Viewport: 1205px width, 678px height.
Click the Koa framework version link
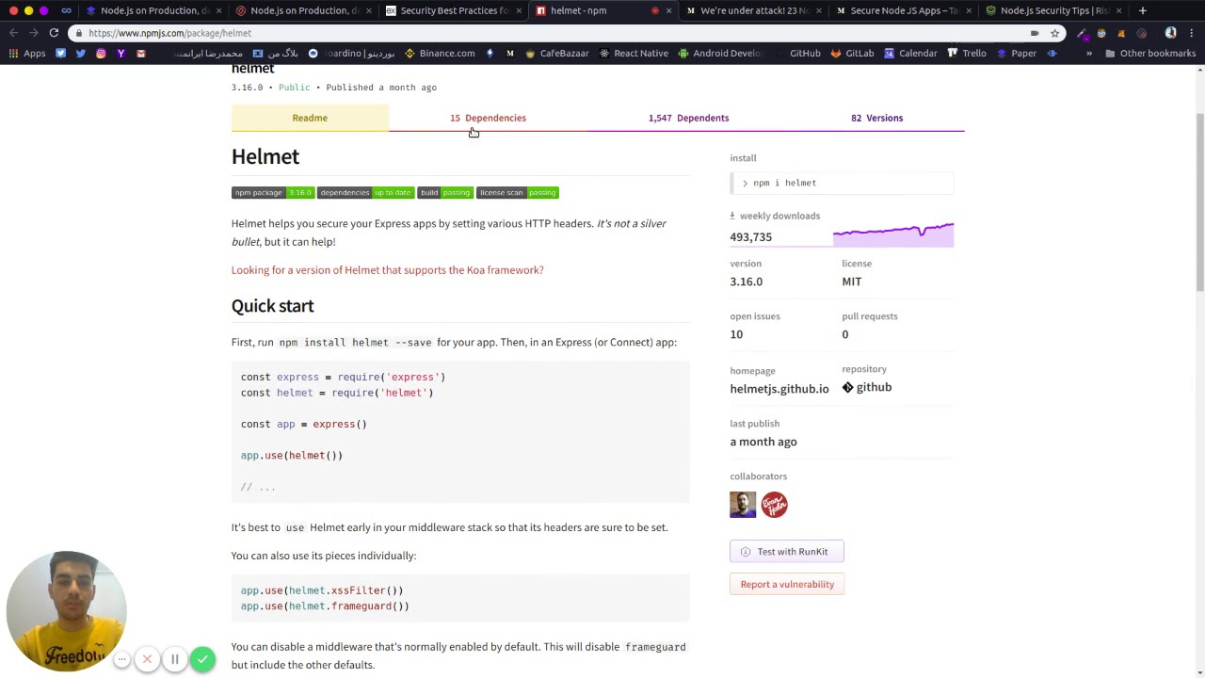click(x=388, y=270)
